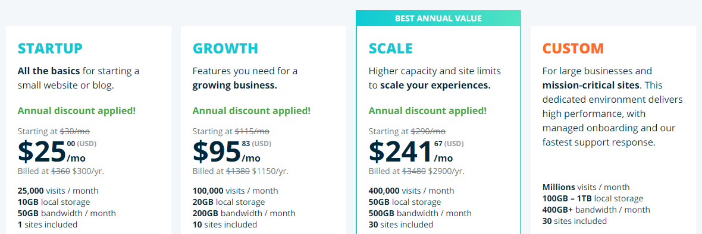
Task: Click the STARTUP plan heading
Action: (x=50, y=48)
